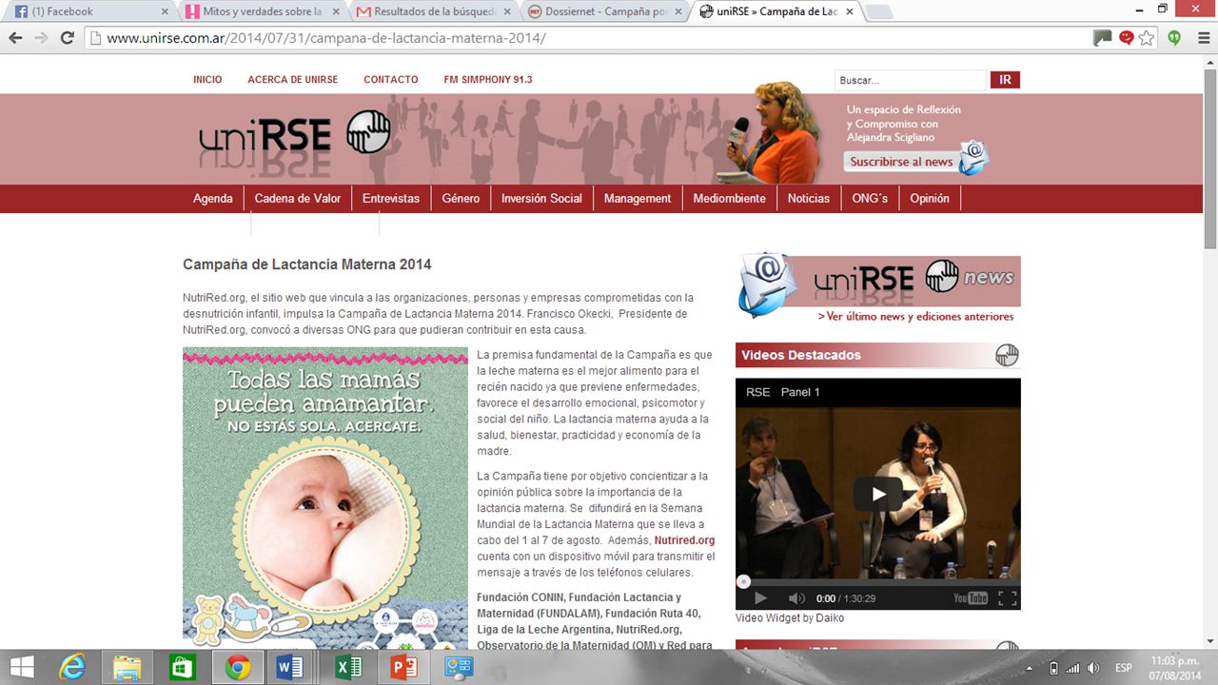Click the IR search button
Image resolution: width=1218 pixels, height=685 pixels.
click(x=1005, y=80)
